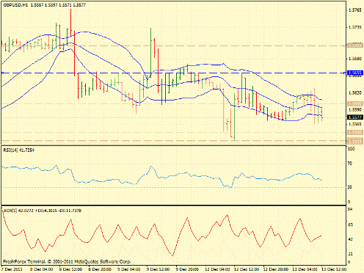The height and width of the screenshot is (273, 364).
Task: Click the 13 Dec 04:00 time label
Action: 305,269
